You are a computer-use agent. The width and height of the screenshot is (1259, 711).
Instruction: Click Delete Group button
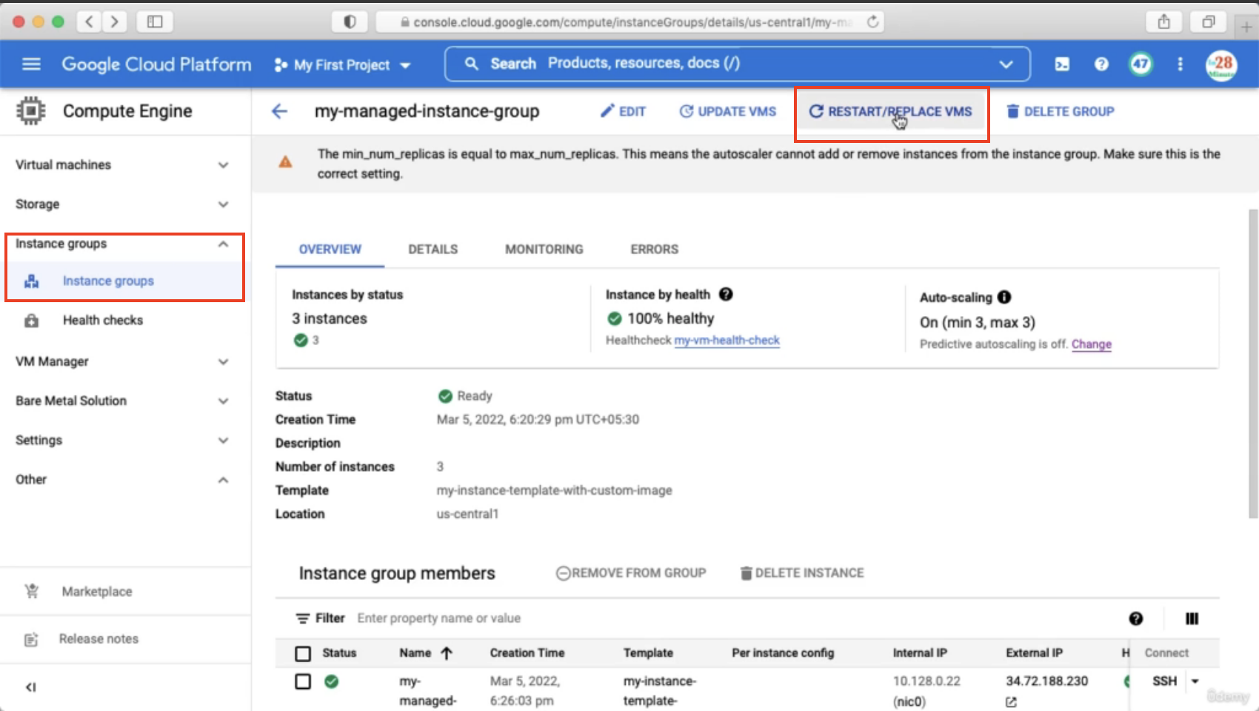(x=1060, y=112)
